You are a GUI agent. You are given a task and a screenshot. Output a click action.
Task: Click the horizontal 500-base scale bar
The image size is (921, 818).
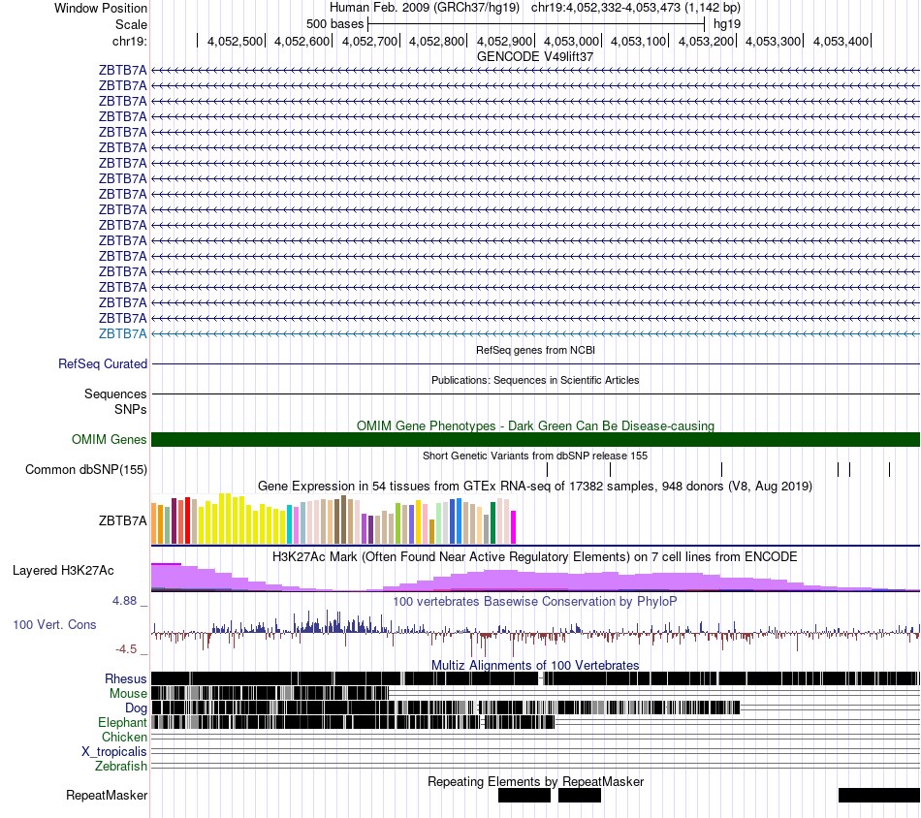point(536,24)
